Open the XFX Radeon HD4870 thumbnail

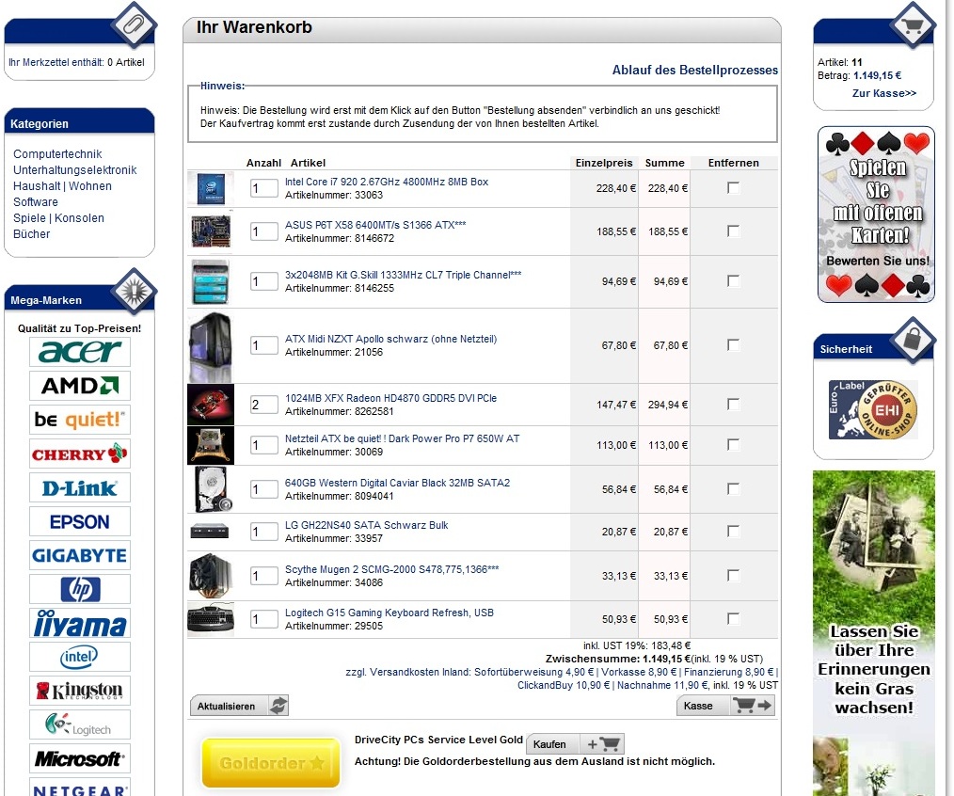pyautogui.click(x=211, y=405)
